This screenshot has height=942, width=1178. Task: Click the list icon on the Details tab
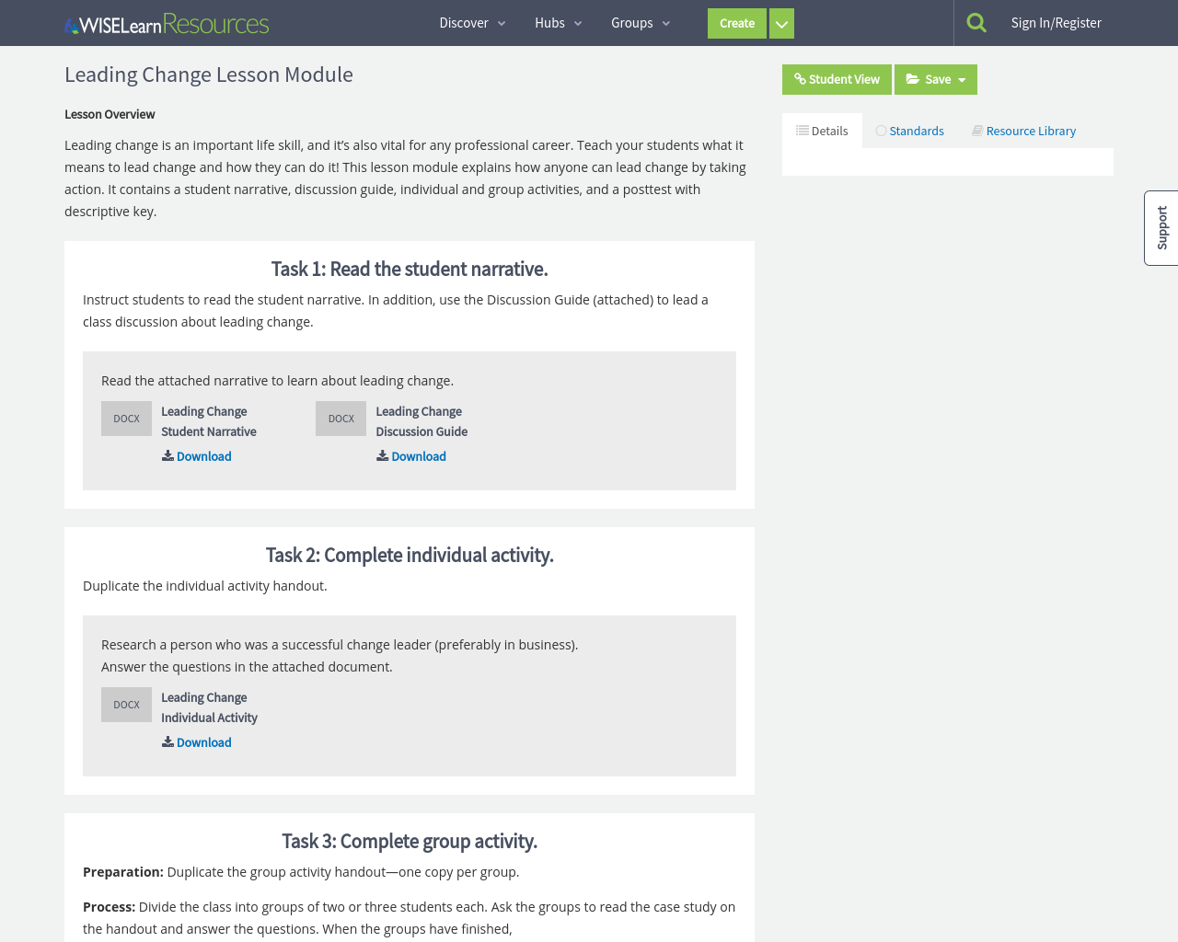pyautogui.click(x=802, y=129)
